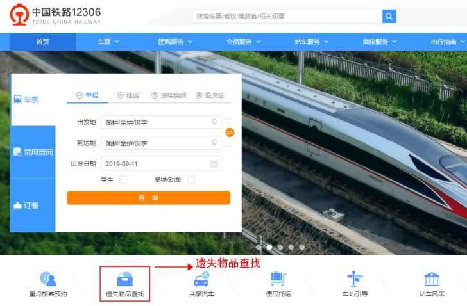Select the second banner carousel dot
Screen dimensions: 467x306
tap(269, 247)
